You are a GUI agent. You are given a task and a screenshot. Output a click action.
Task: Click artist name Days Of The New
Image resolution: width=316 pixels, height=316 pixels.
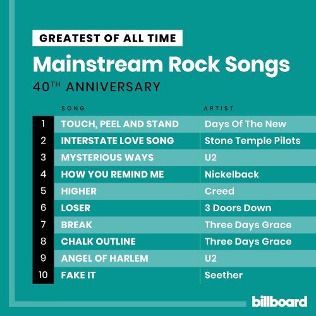tap(245, 124)
